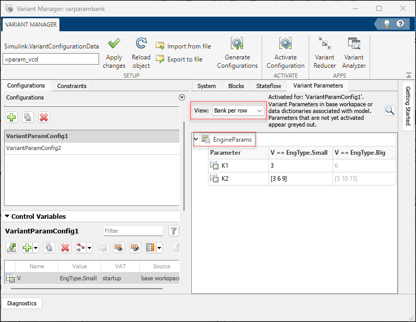
Task: Click the V control variable row icon
Action: [10, 278]
